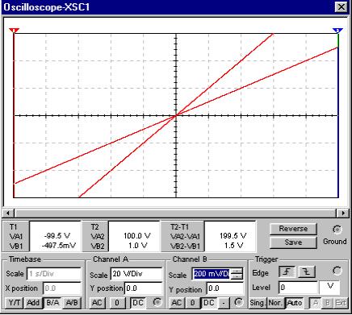Switch timebase to Y/T mode
This screenshot has width=352, height=315.
(x=15, y=303)
